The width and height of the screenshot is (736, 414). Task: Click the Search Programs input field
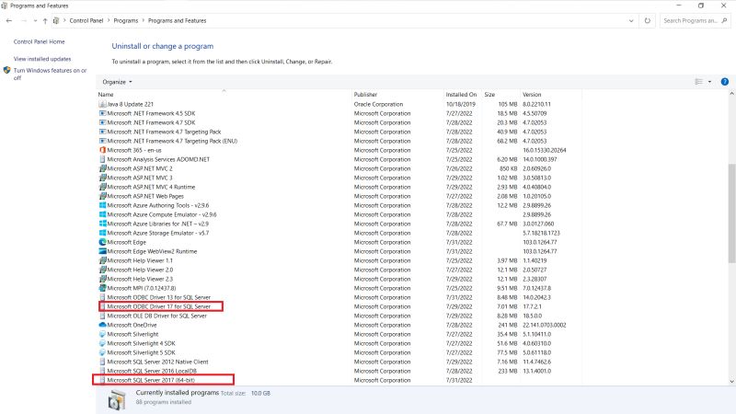pyautogui.click(x=691, y=20)
